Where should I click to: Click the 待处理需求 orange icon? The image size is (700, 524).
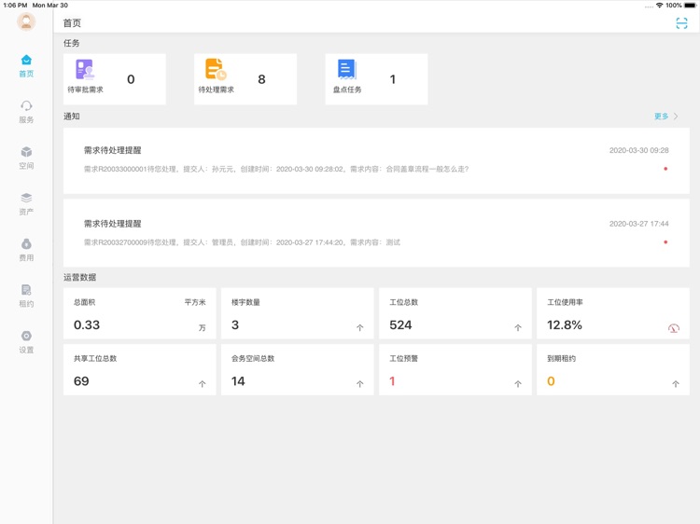pos(216,69)
